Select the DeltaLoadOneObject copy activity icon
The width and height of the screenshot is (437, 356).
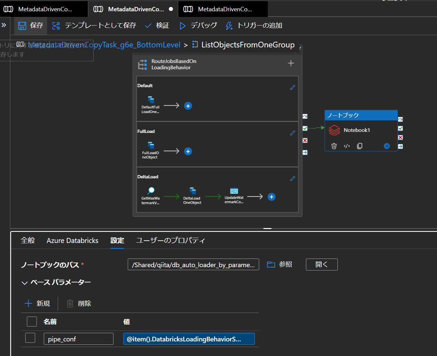(x=192, y=191)
